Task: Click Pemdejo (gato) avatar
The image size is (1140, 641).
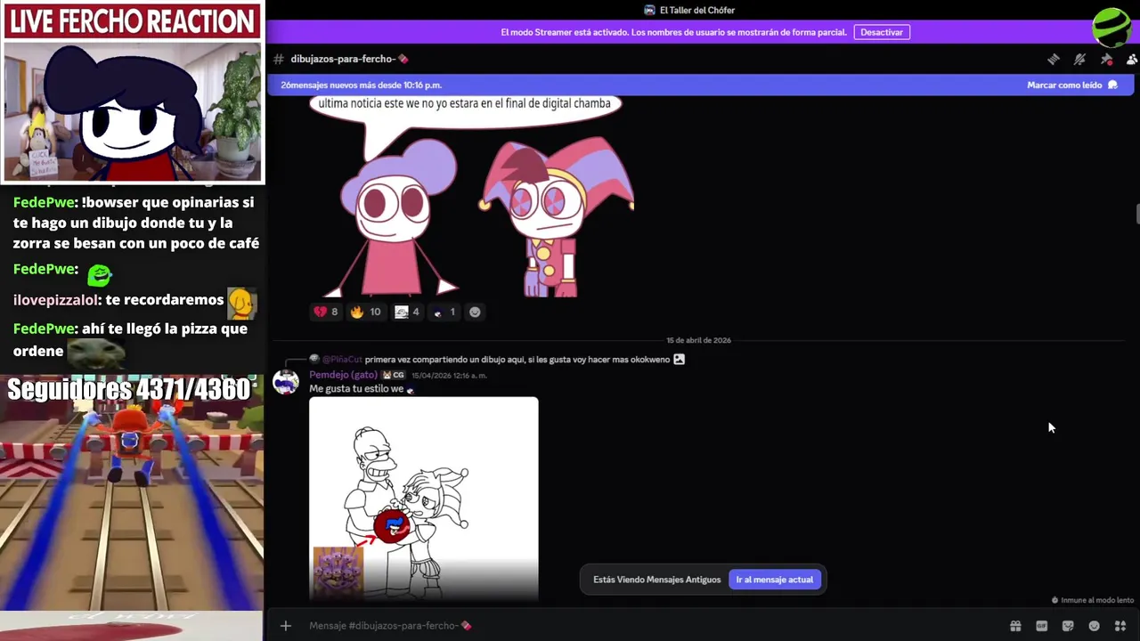Action: [286, 382]
